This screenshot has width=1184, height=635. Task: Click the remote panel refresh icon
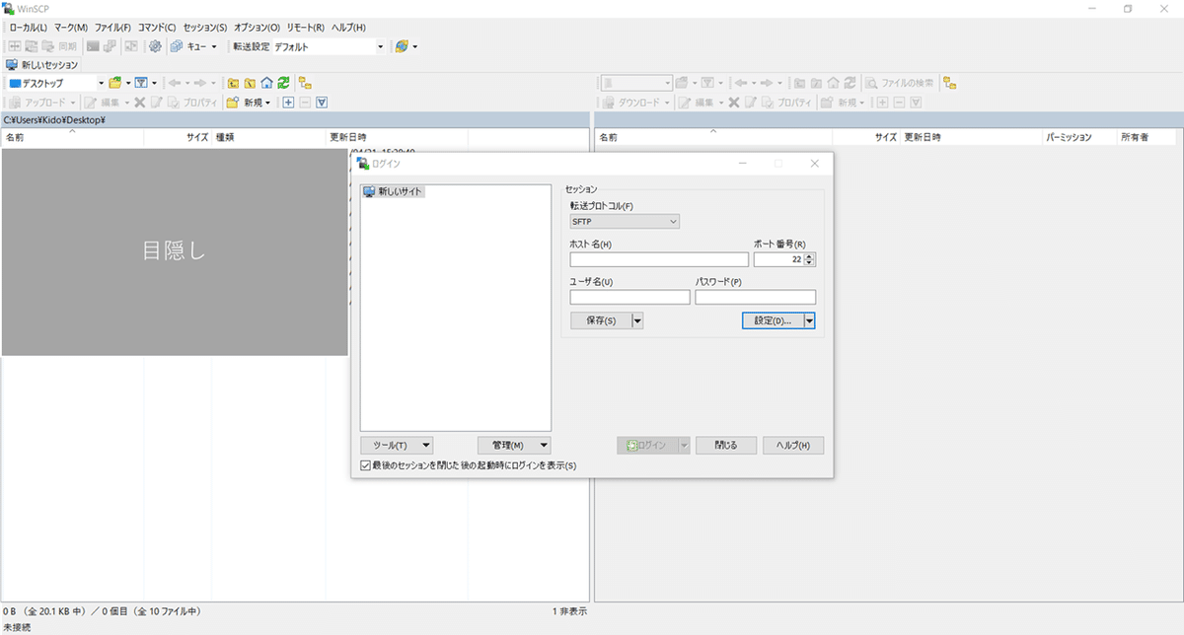[850, 84]
